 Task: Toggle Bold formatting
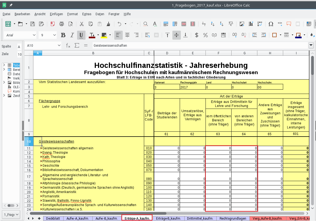63,35
